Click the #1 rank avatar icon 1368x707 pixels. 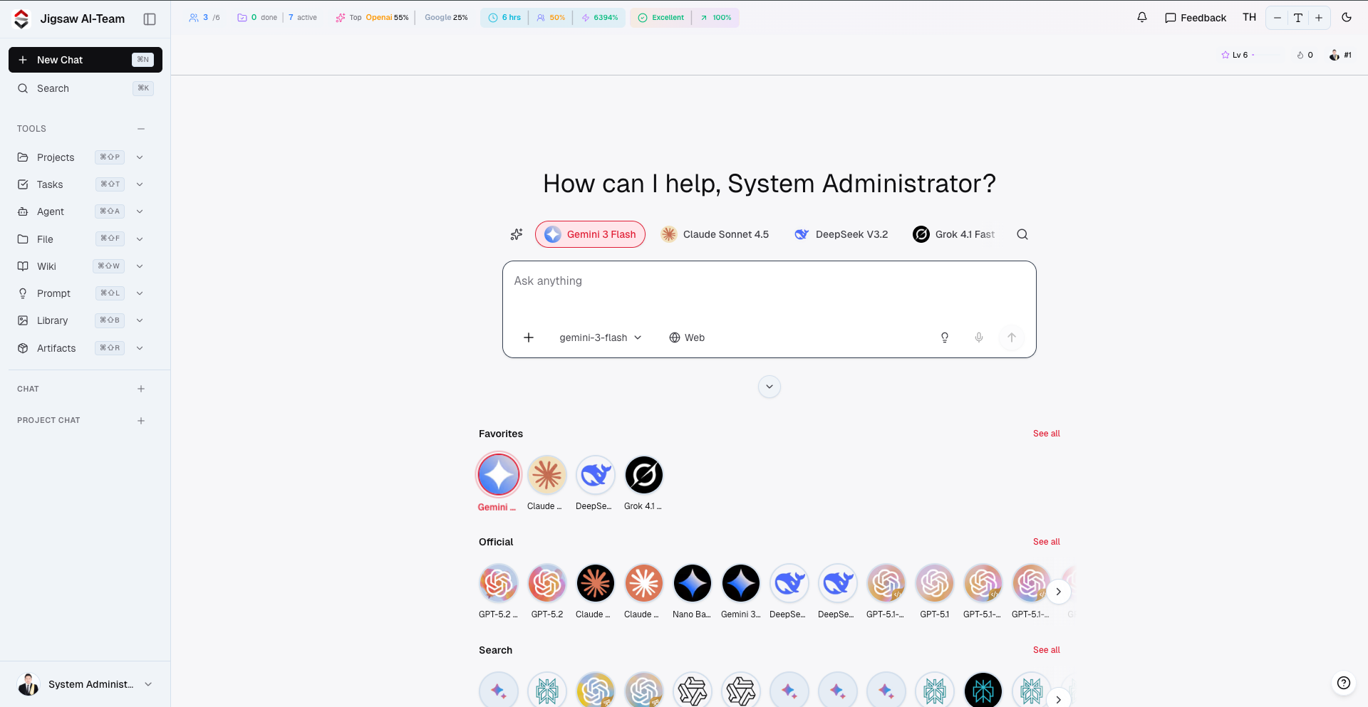1335,55
